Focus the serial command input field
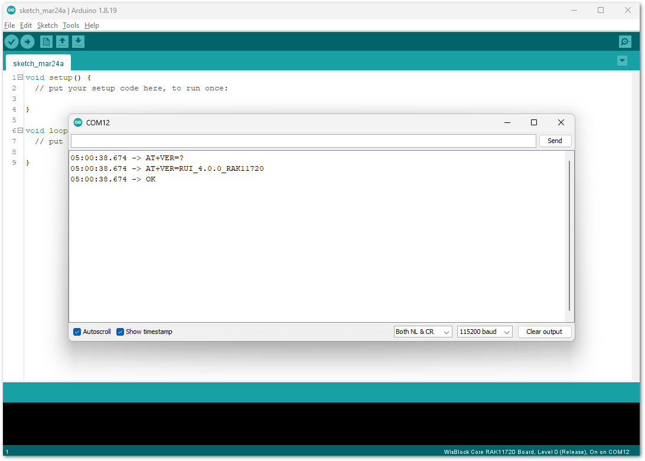 [x=304, y=141]
